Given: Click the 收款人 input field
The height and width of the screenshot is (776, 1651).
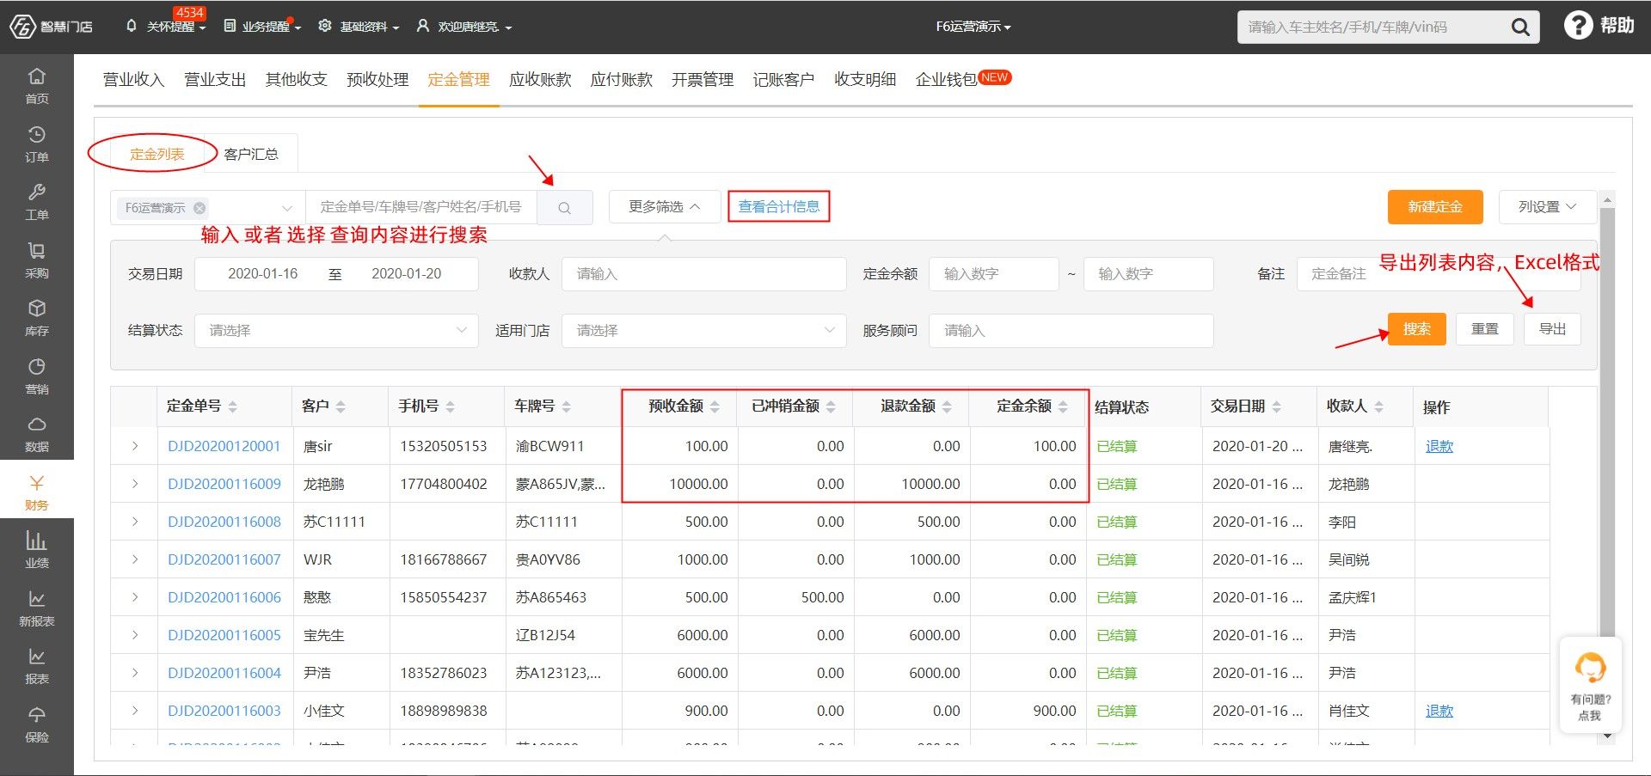Looking at the screenshot, I should pyautogui.click(x=703, y=274).
